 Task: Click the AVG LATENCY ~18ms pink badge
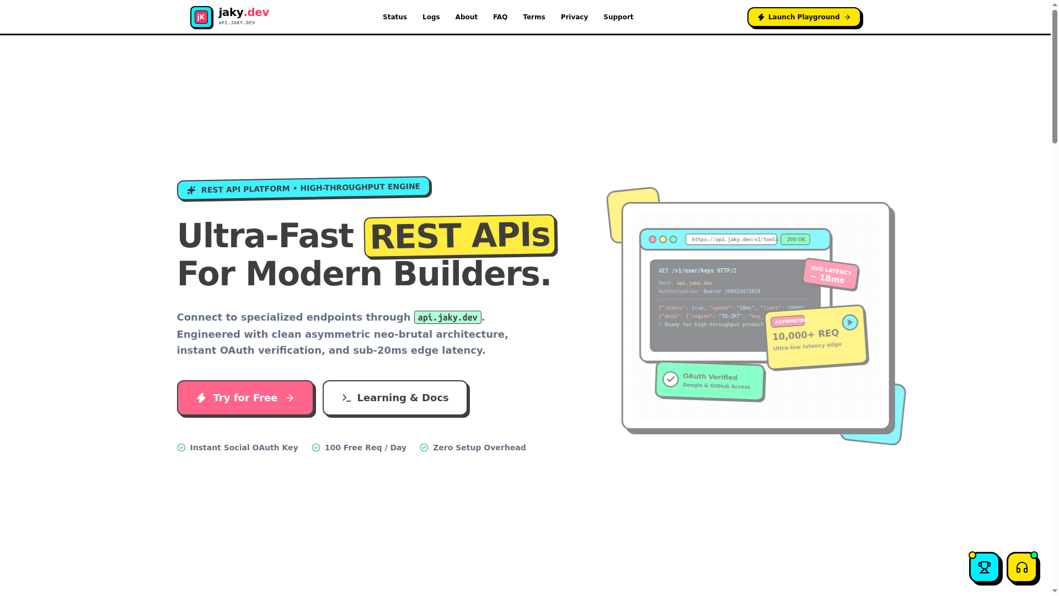click(x=831, y=274)
